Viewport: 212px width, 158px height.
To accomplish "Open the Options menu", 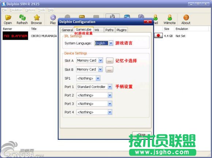I will point(30,10).
